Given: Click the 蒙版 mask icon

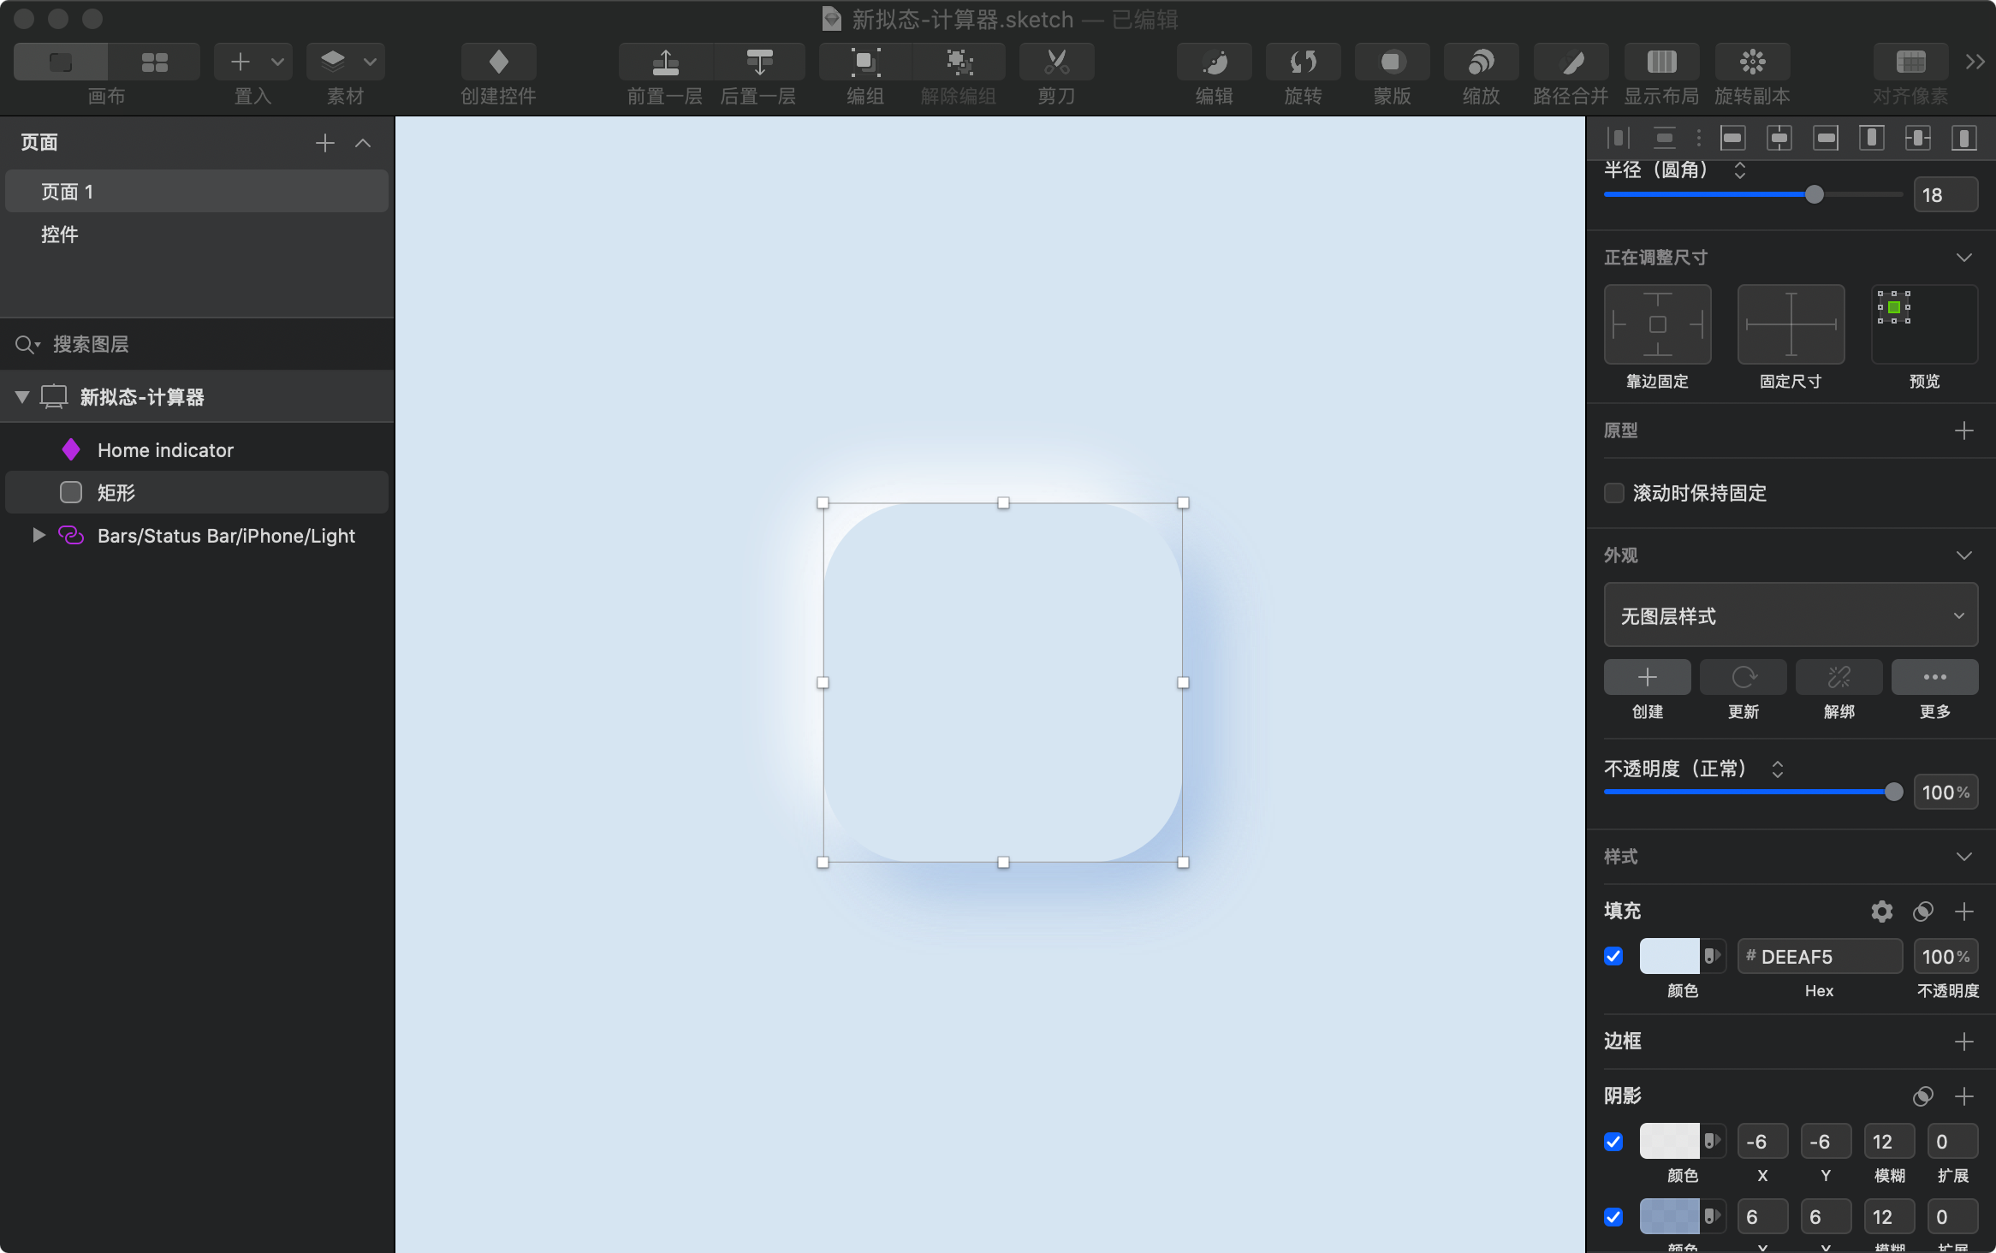Looking at the screenshot, I should click(x=1392, y=62).
